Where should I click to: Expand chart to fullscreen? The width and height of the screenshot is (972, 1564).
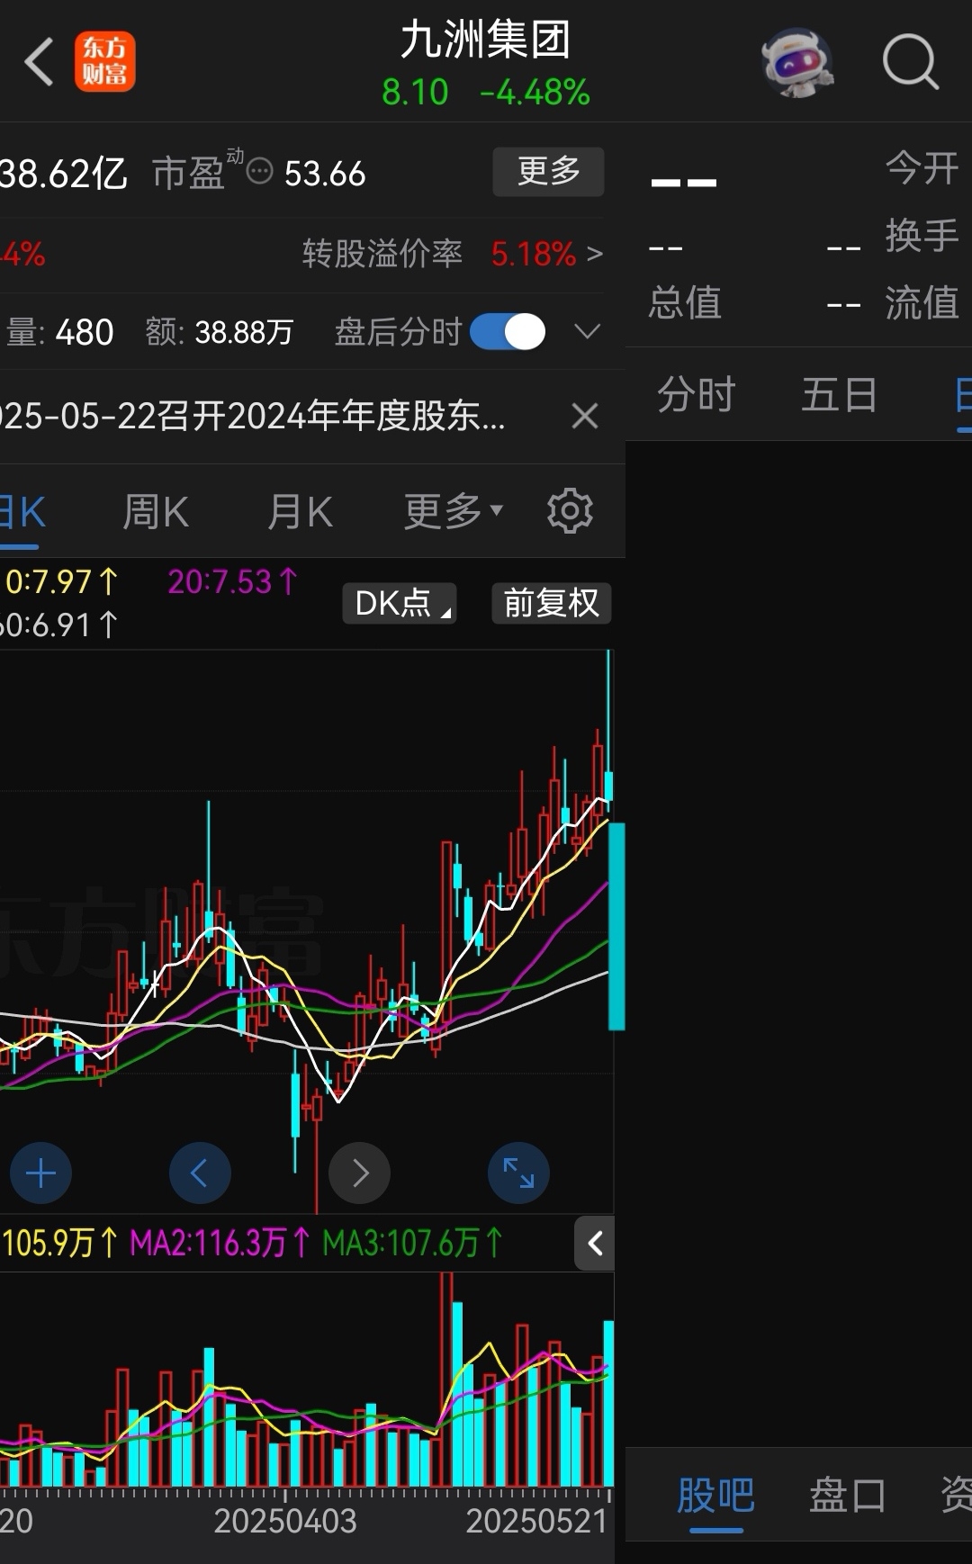point(518,1173)
